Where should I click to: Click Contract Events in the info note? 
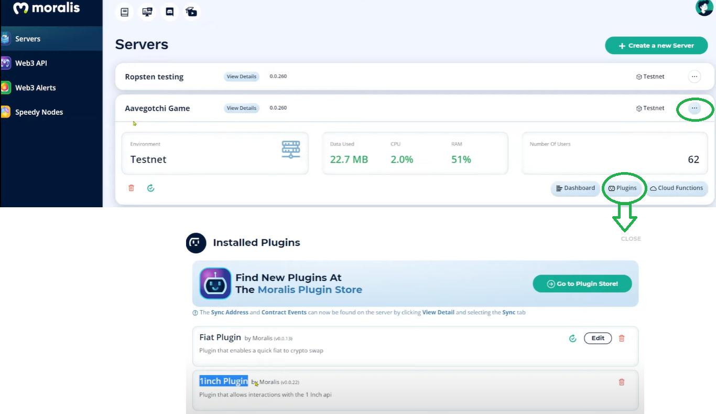click(x=284, y=312)
